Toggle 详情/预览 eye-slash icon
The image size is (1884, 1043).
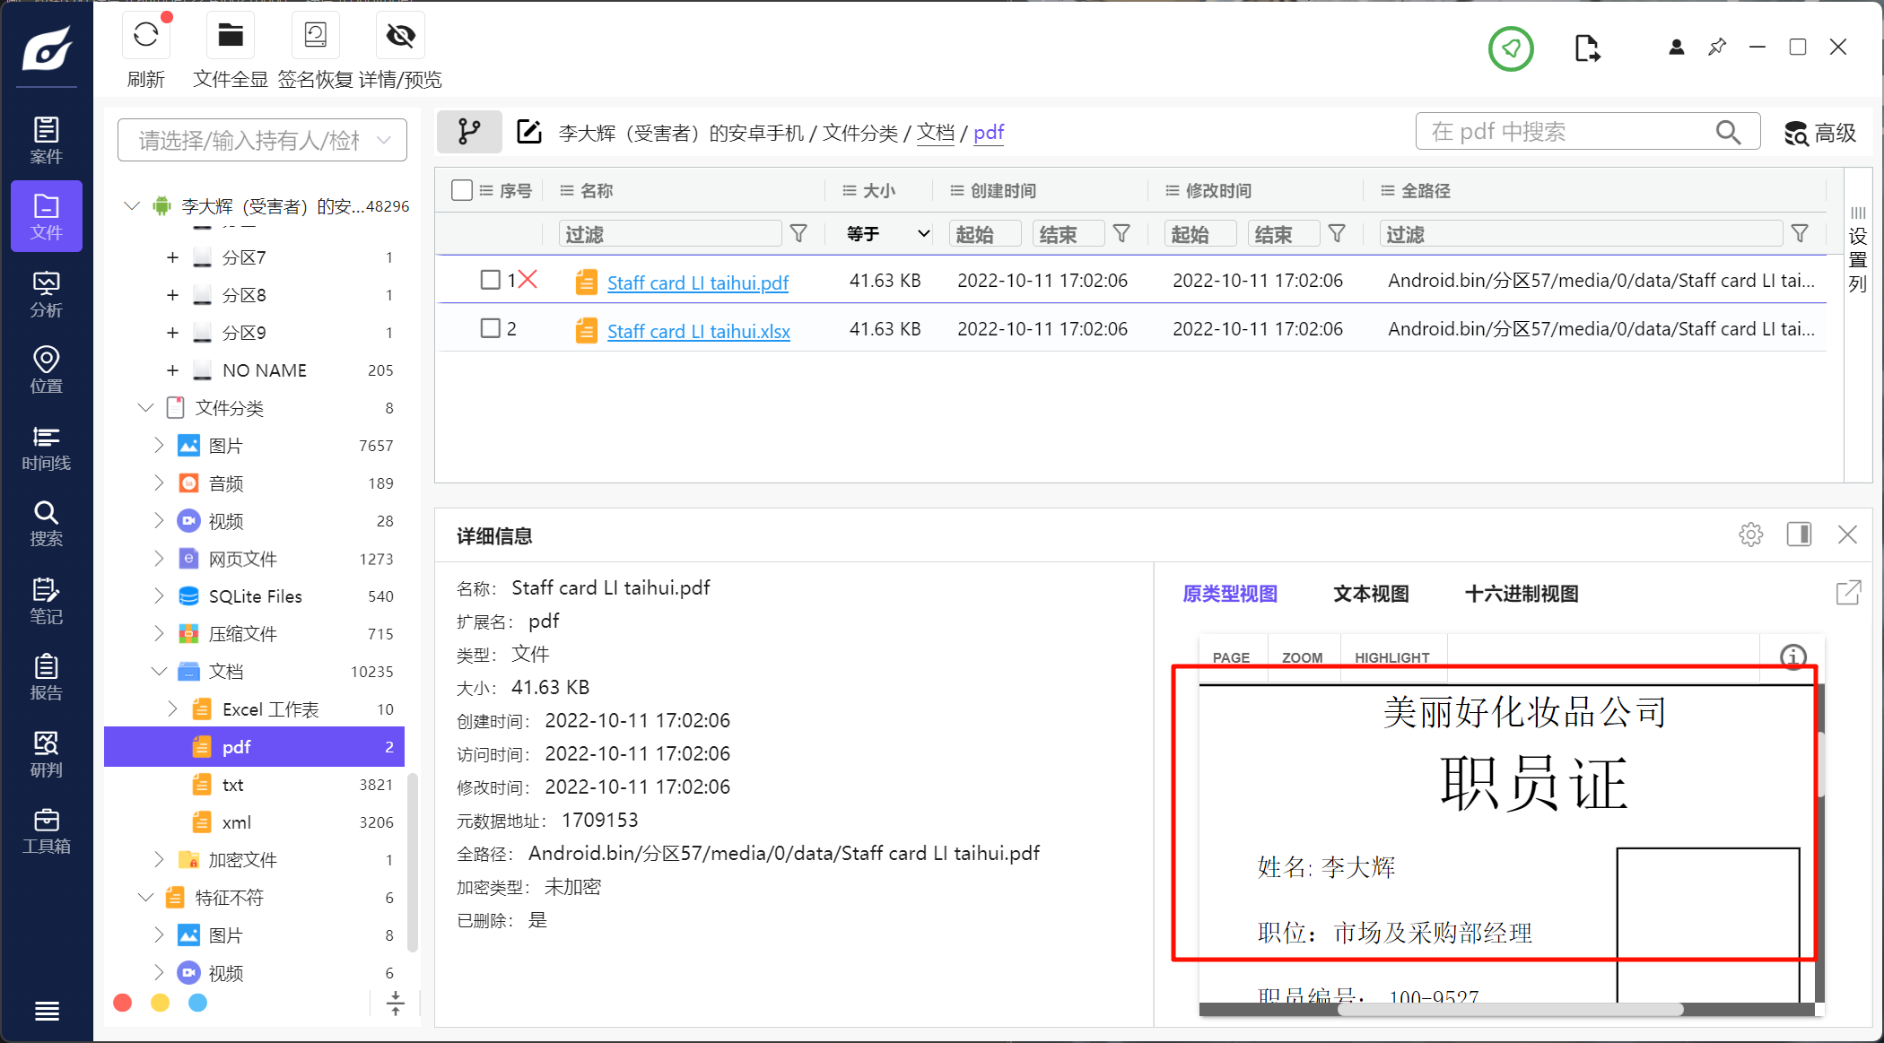point(400,36)
